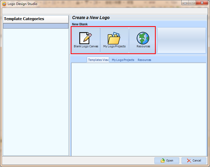Click the Open button
The height and width of the screenshot is (167, 210).
pyautogui.click(x=167, y=160)
